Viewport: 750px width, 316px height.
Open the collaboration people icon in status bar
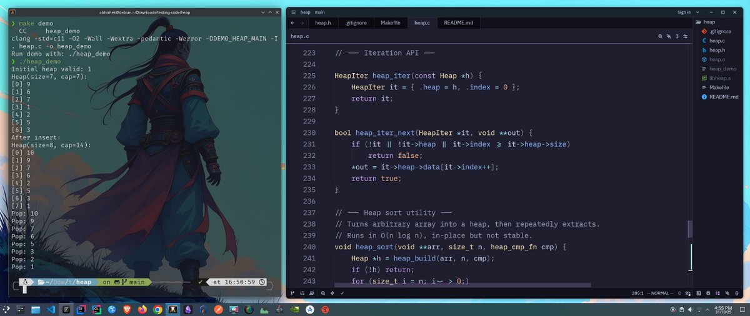[x=312, y=293]
